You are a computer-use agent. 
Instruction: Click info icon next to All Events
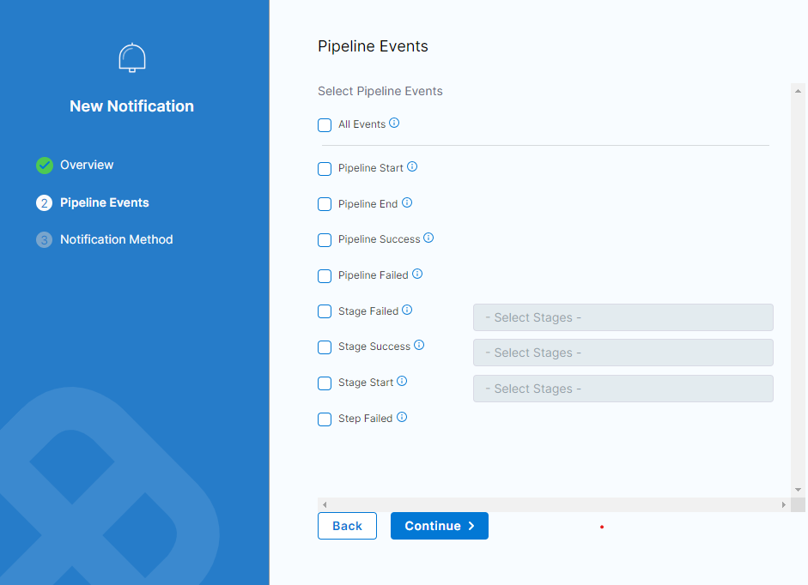click(394, 124)
